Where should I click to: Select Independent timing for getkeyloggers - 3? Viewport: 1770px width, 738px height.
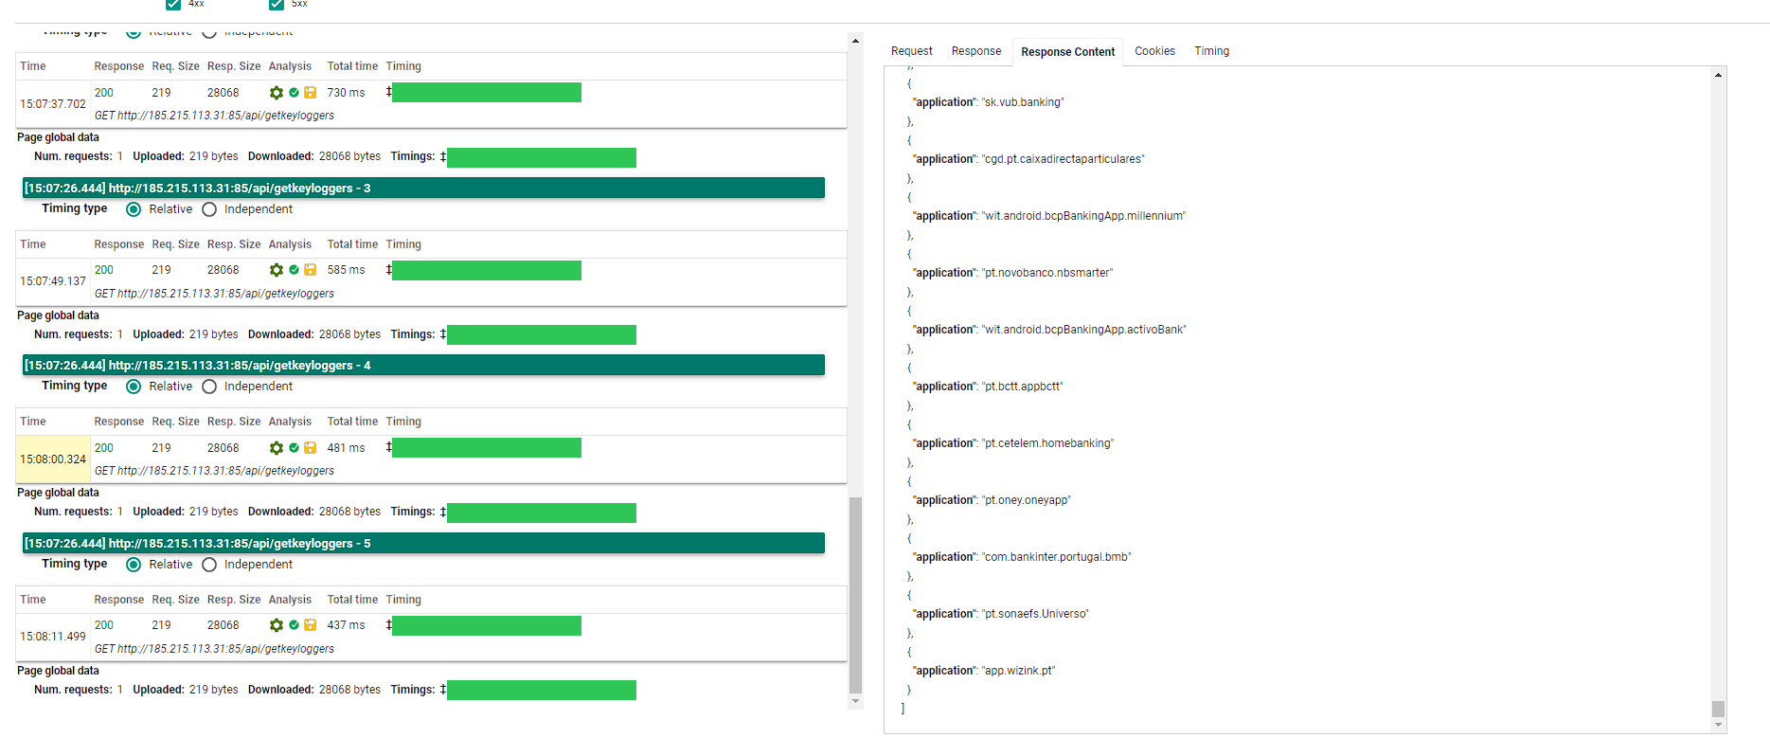(209, 209)
